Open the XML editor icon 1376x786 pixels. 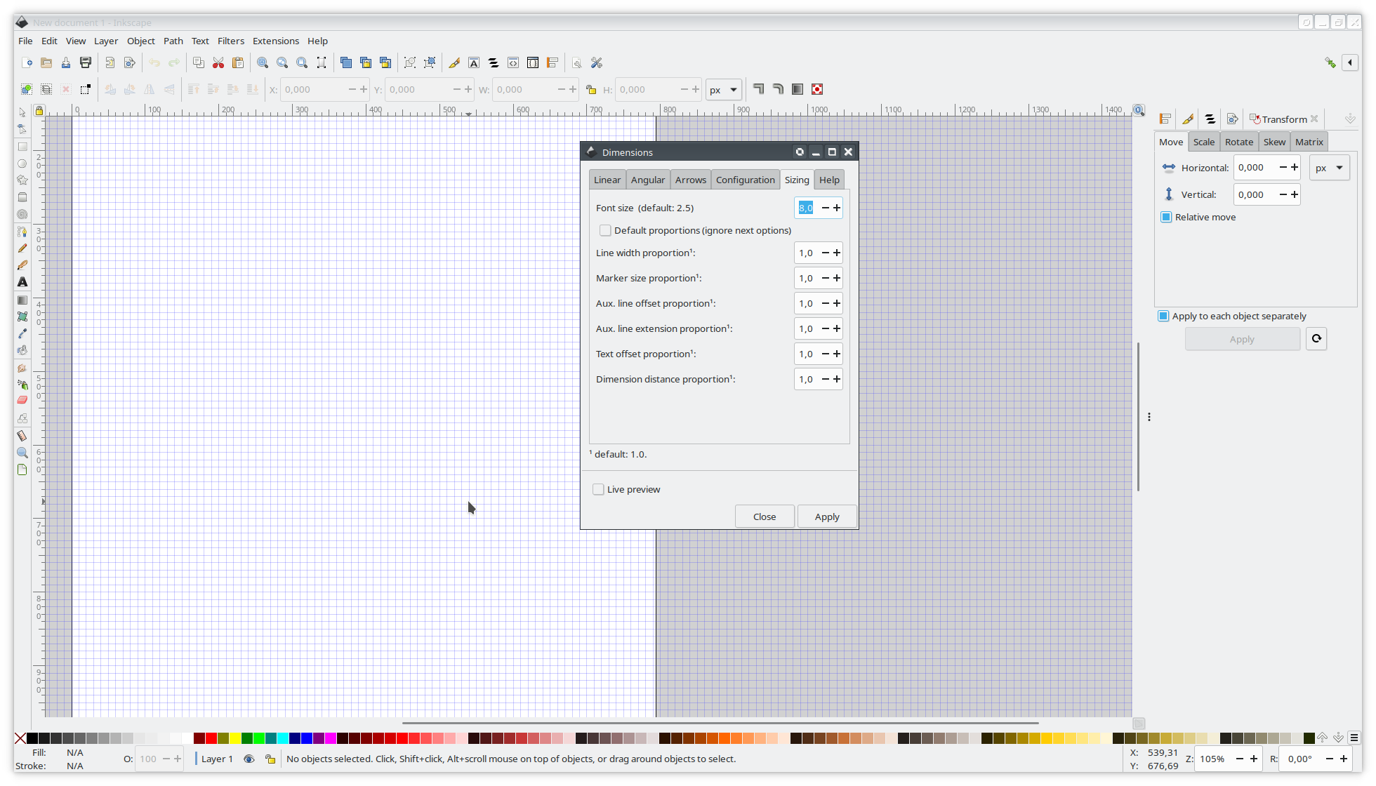point(513,63)
